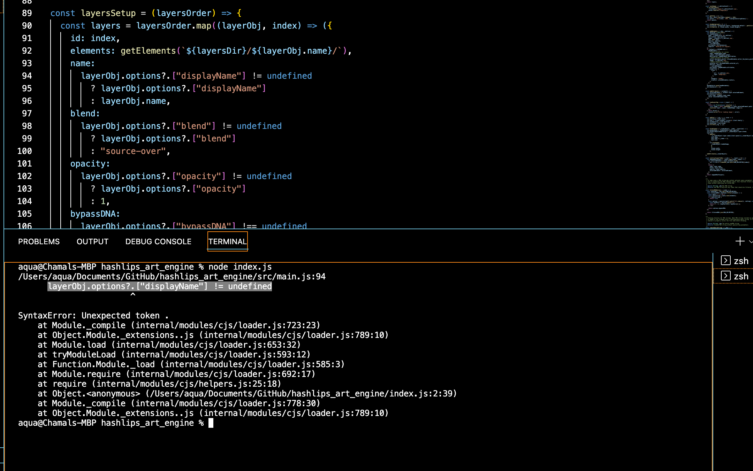Select the first zsh terminal entry
The height and width of the screenshot is (471, 753).
click(x=735, y=261)
